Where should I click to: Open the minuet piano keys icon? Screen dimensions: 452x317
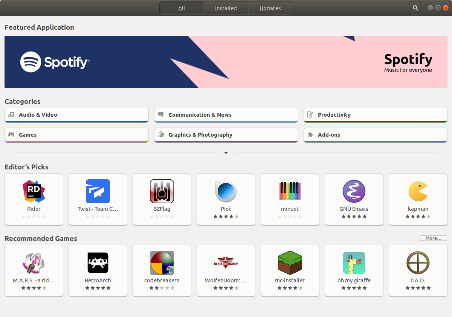click(x=290, y=191)
